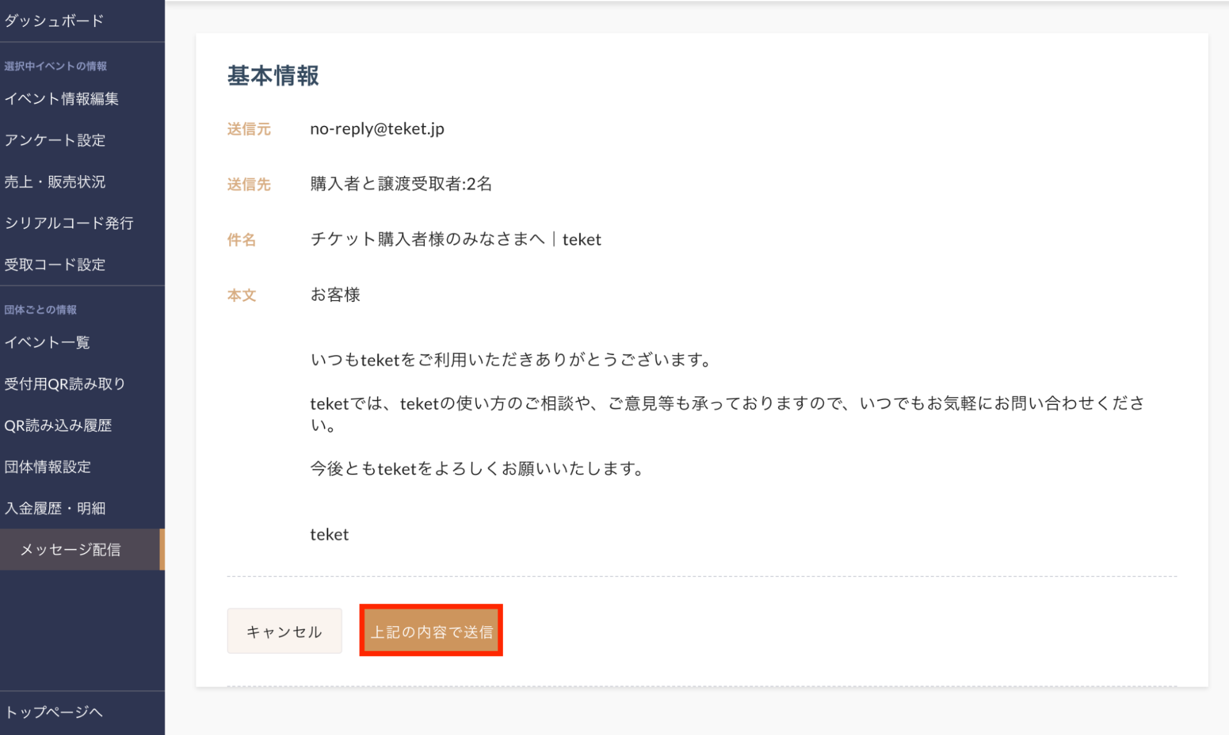Navigate to イベント一覧
Viewport: 1229px width, 735px height.
[x=47, y=342]
